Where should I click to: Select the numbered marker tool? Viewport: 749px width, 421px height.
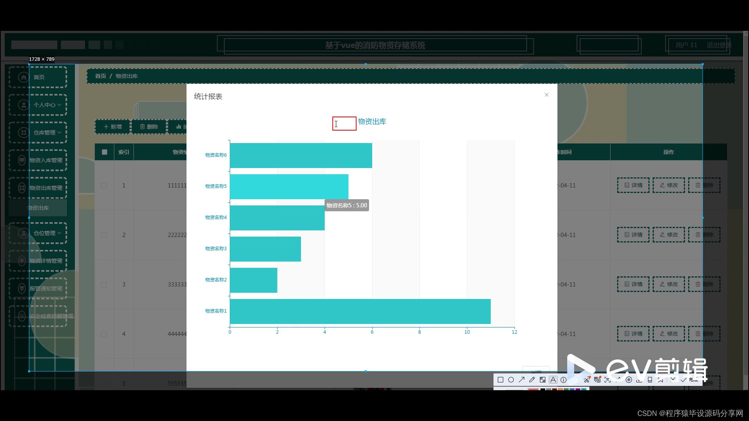tap(563, 380)
